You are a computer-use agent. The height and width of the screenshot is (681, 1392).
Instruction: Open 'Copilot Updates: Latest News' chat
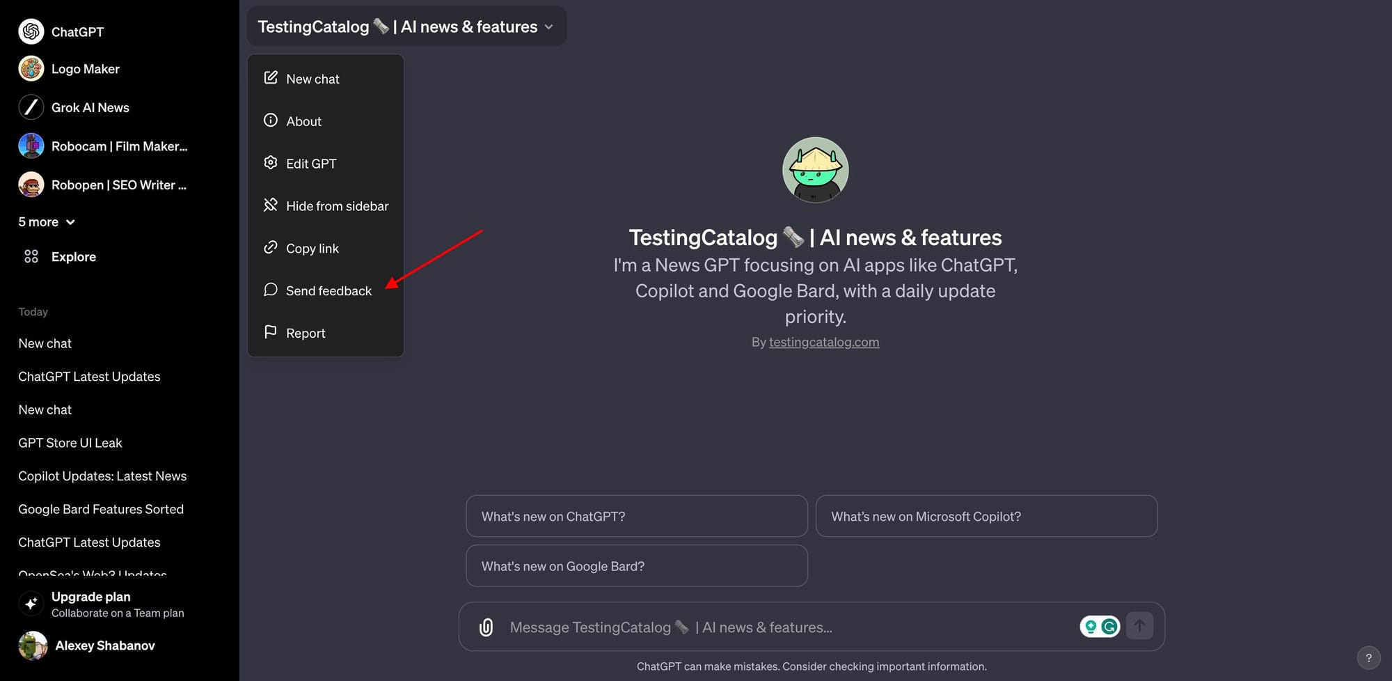pos(102,476)
